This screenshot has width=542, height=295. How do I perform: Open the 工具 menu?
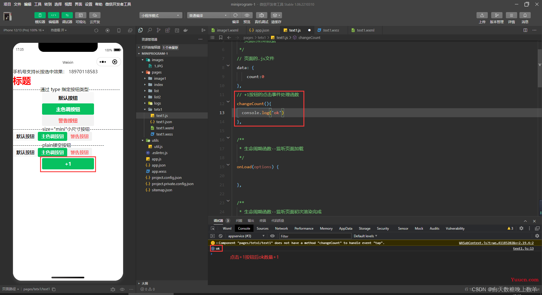coord(38,4)
